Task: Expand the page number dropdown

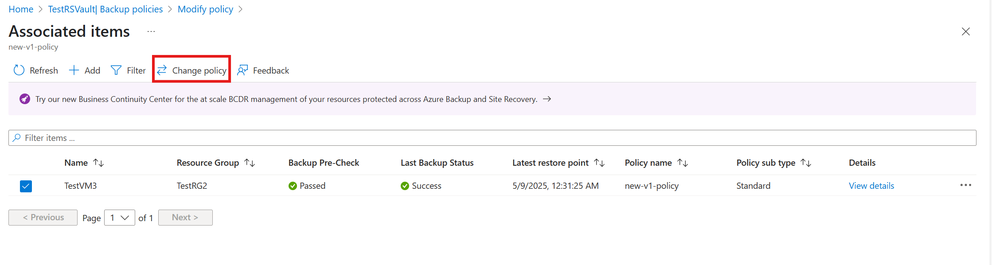Action: coord(120,218)
